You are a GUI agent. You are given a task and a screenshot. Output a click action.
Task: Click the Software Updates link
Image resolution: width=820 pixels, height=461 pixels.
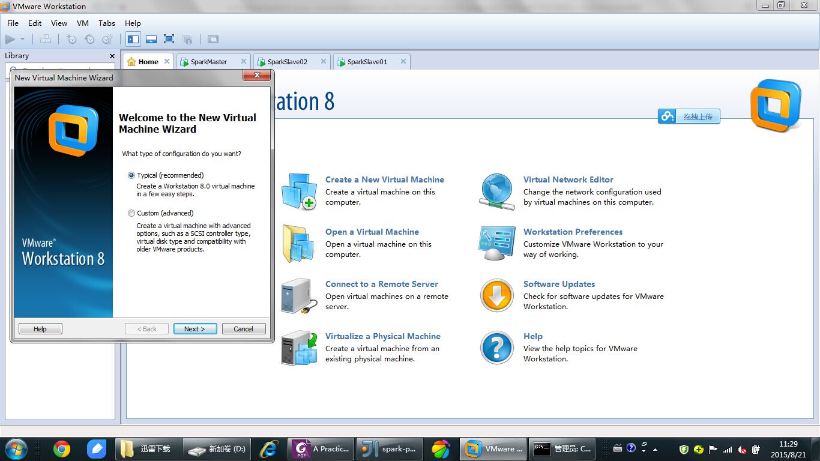[559, 284]
